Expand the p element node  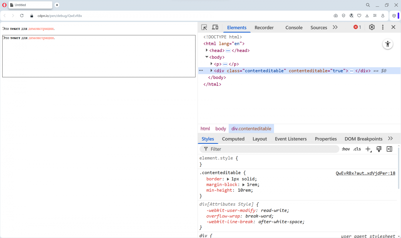click(211, 64)
